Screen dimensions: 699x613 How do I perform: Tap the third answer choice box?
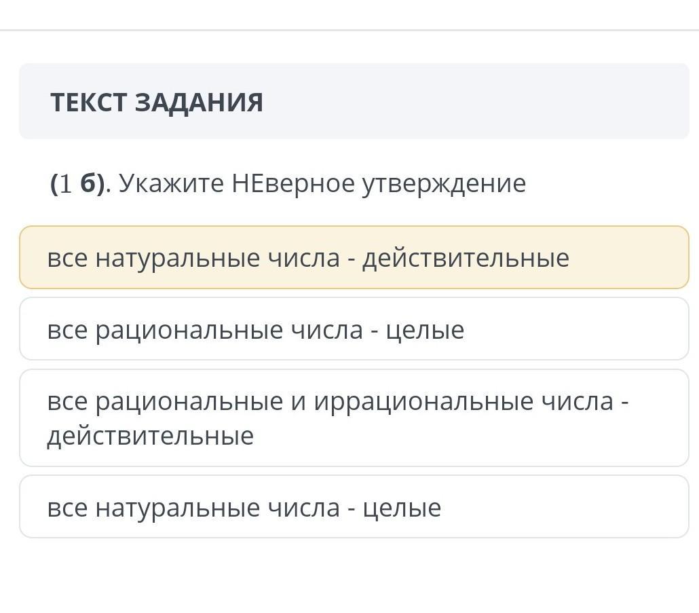point(354,418)
